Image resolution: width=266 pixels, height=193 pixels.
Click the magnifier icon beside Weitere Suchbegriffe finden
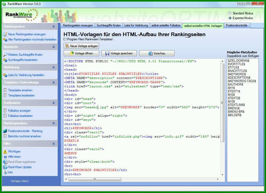click(5, 54)
